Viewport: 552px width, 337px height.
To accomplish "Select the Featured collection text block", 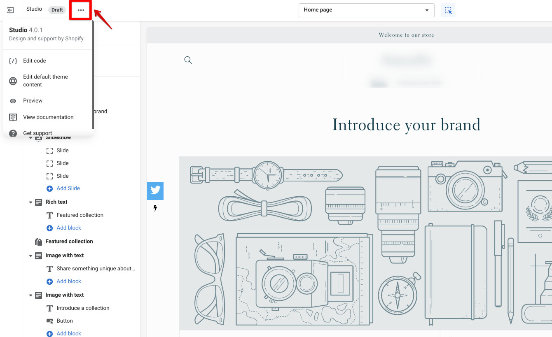I will (80, 215).
